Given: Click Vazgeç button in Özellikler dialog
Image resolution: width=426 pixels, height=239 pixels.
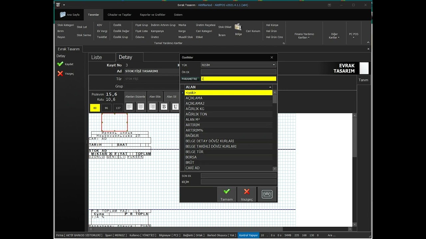Looking at the screenshot, I should pyautogui.click(x=247, y=194).
